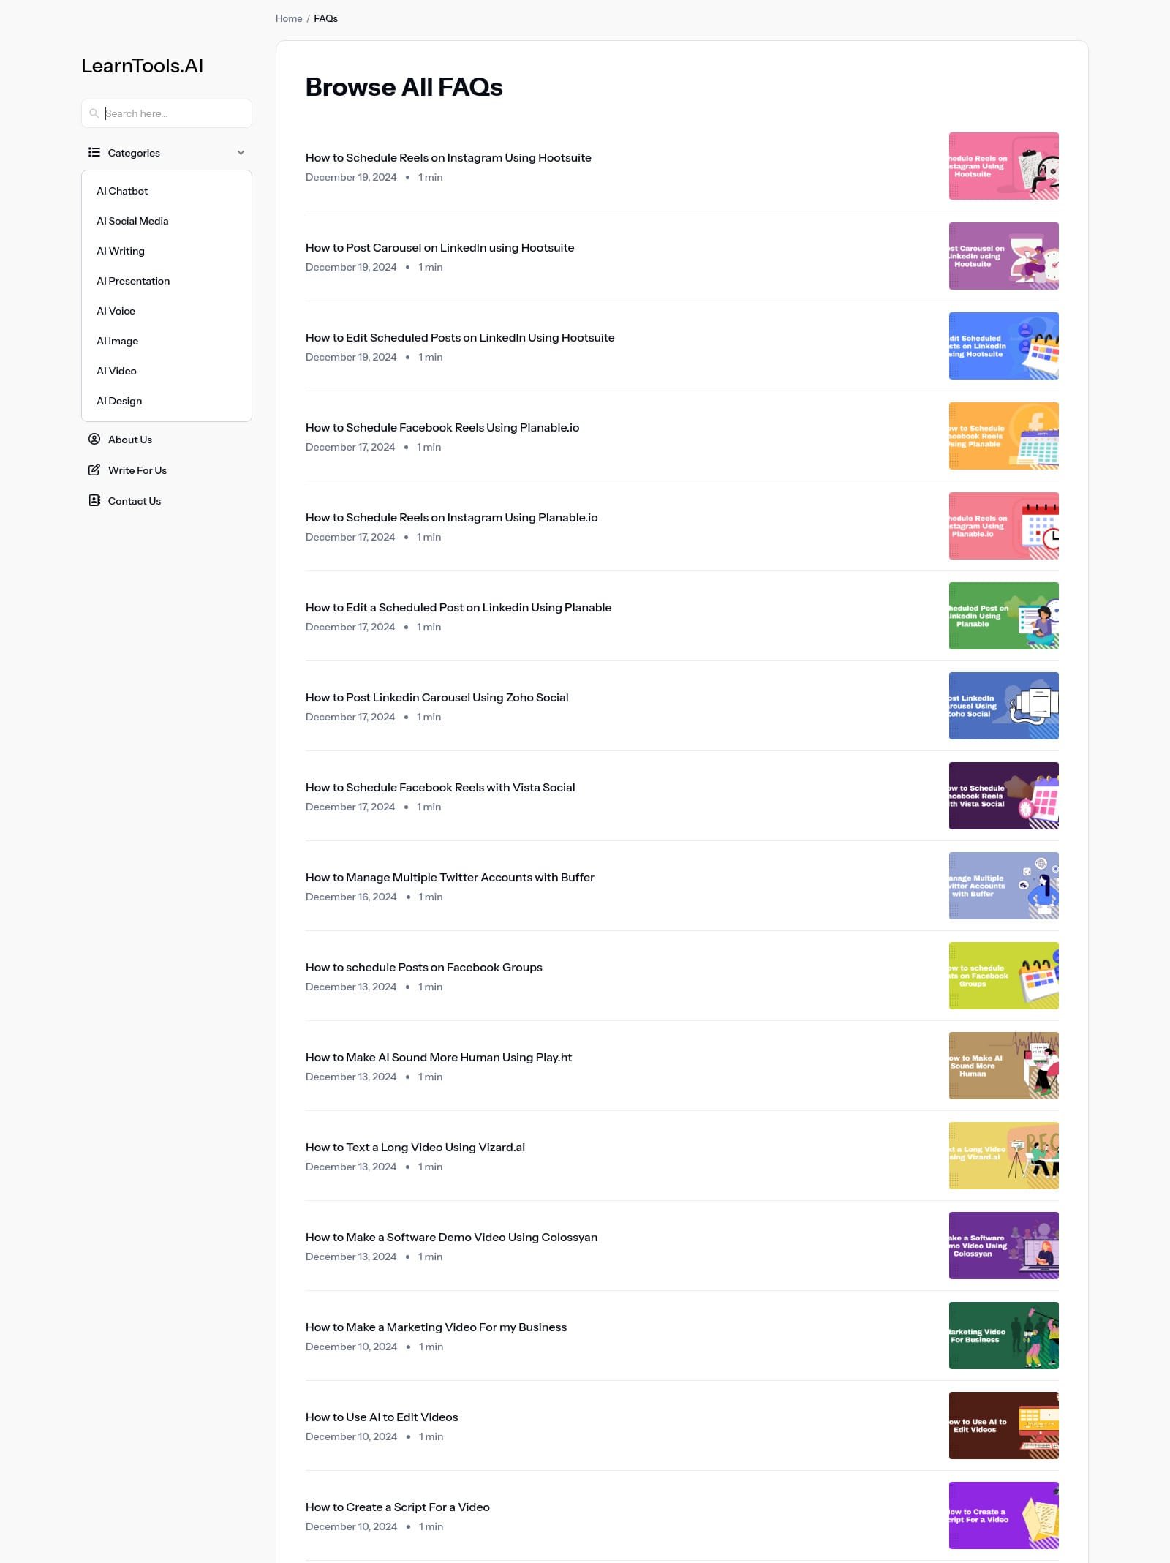Click the Write For Us pencil icon

click(x=94, y=470)
